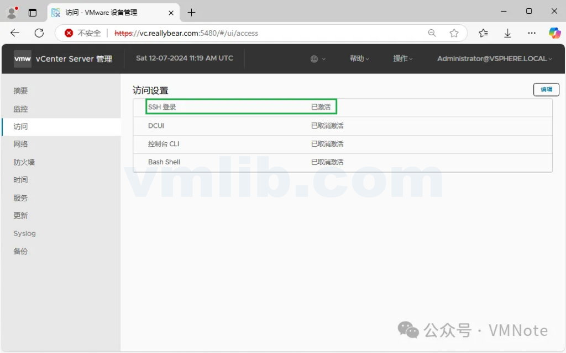The width and height of the screenshot is (566, 353).
Task: Add page to favorites with star icon
Action: coord(454,33)
